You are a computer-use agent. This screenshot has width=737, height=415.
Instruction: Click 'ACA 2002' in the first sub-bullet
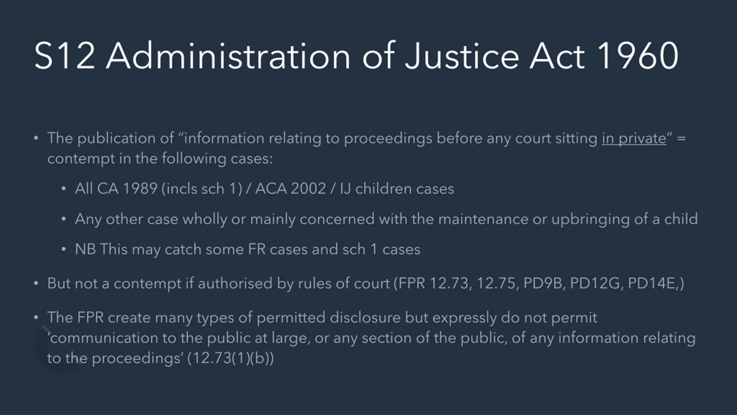tap(290, 189)
